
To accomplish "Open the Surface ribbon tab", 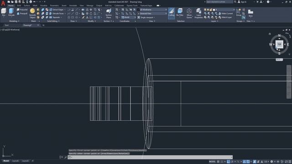I will [27, 5].
